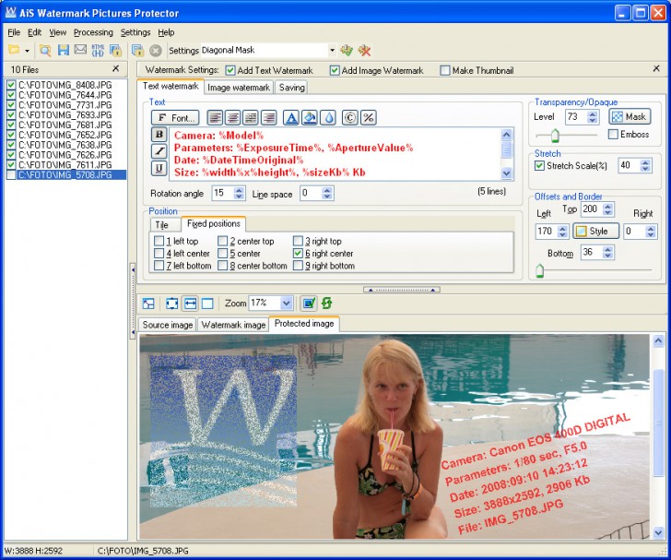Click the fit width preview icon
The height and width of the screenshot is (560, 671).
190,304
